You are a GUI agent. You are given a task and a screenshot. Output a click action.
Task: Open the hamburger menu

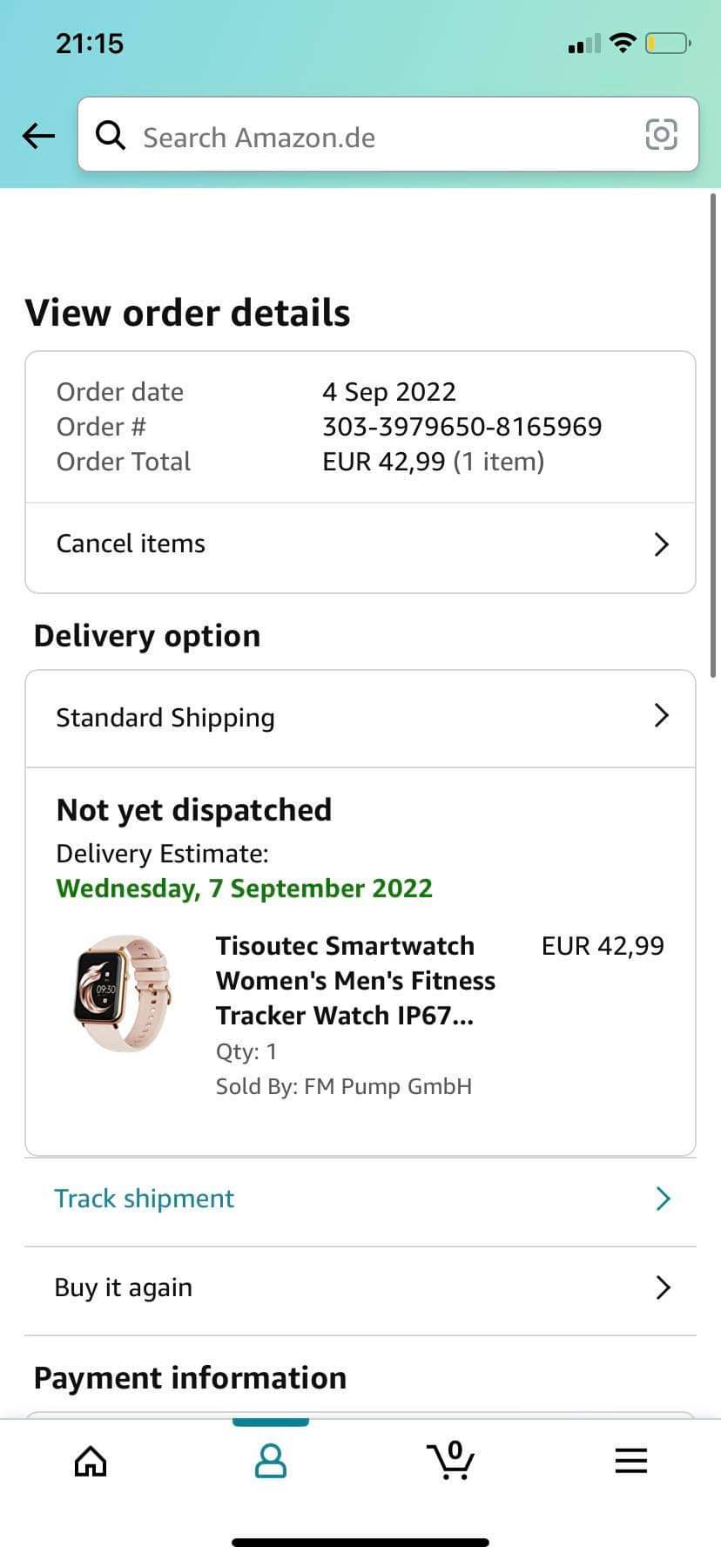(x=630, y=1461)
